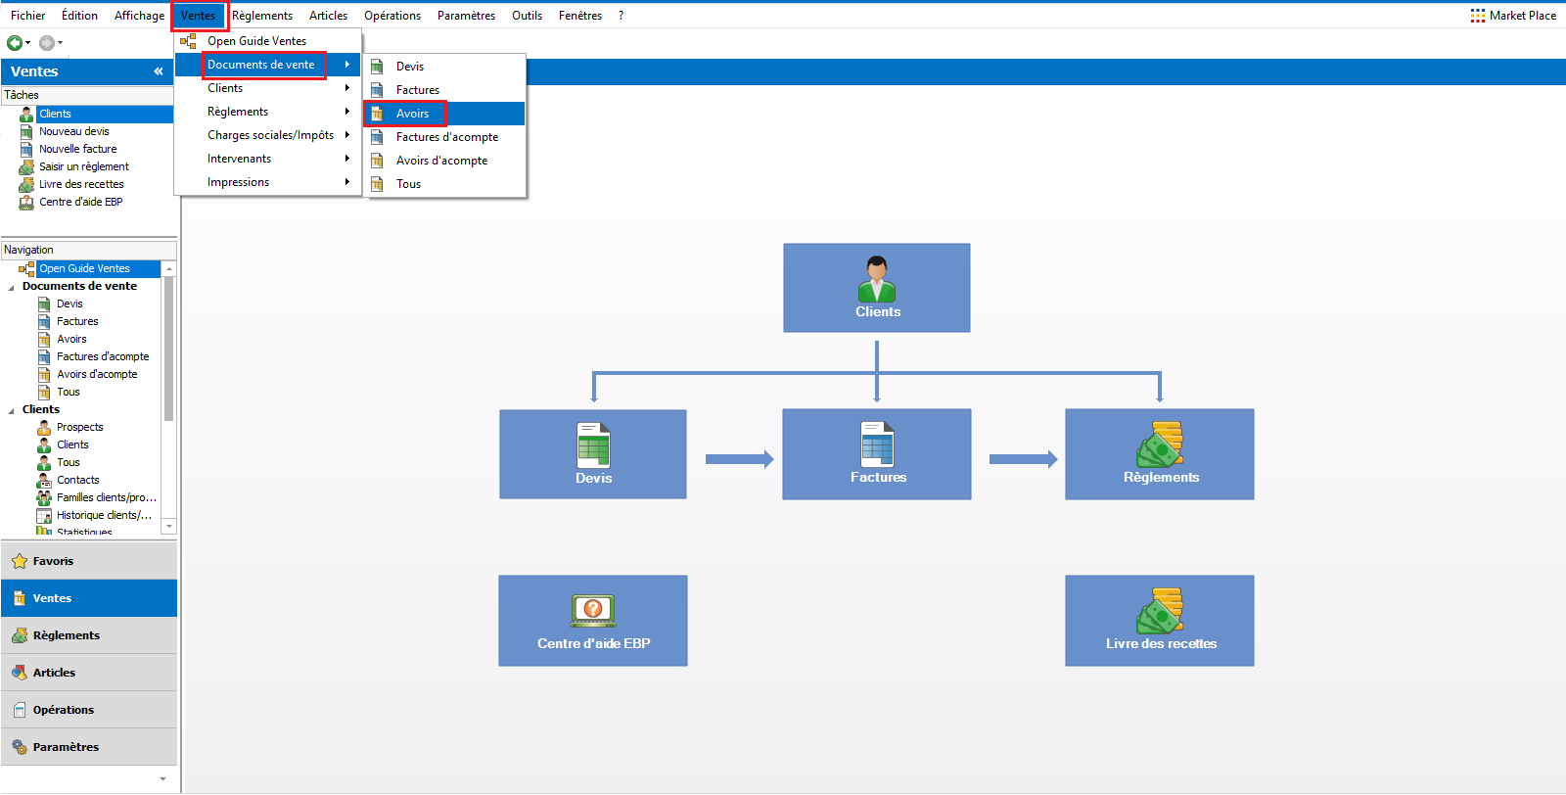
Task: Click the Nouvelle facture task icon
Action: click(26, 150)
